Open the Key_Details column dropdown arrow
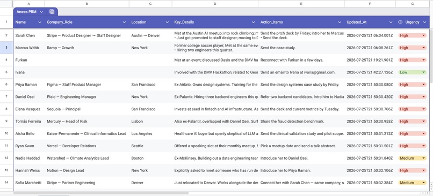433x196 pixels. pos(253,22)
